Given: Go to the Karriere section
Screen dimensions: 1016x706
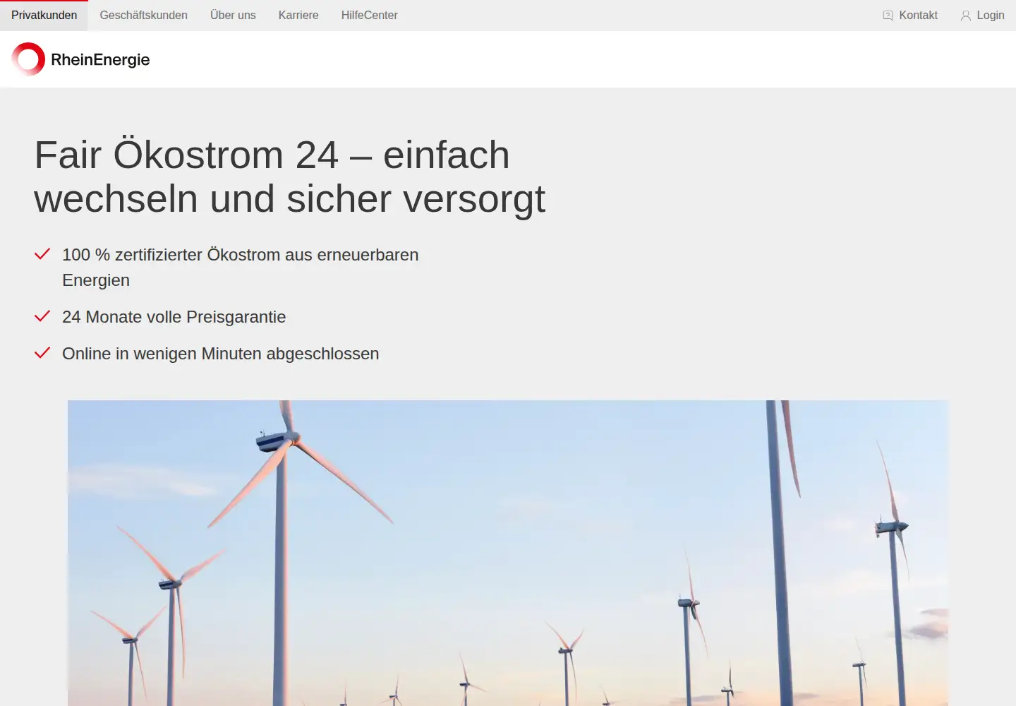Looking at the screenshot, I should pyautogui.click(x=298, y=16).
